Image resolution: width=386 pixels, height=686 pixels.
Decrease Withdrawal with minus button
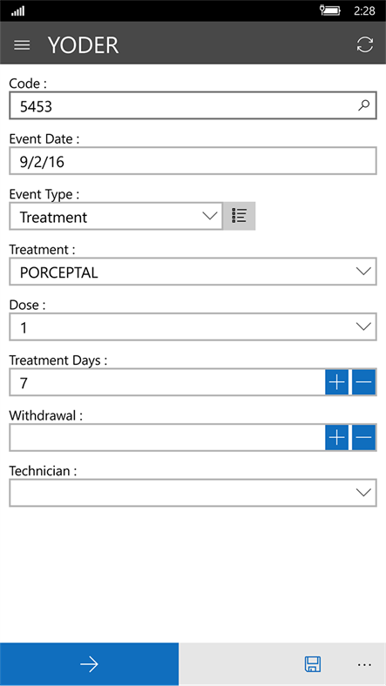(x=363, y=438)
